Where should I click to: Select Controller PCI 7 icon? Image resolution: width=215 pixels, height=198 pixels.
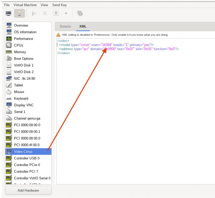(9, 171)
